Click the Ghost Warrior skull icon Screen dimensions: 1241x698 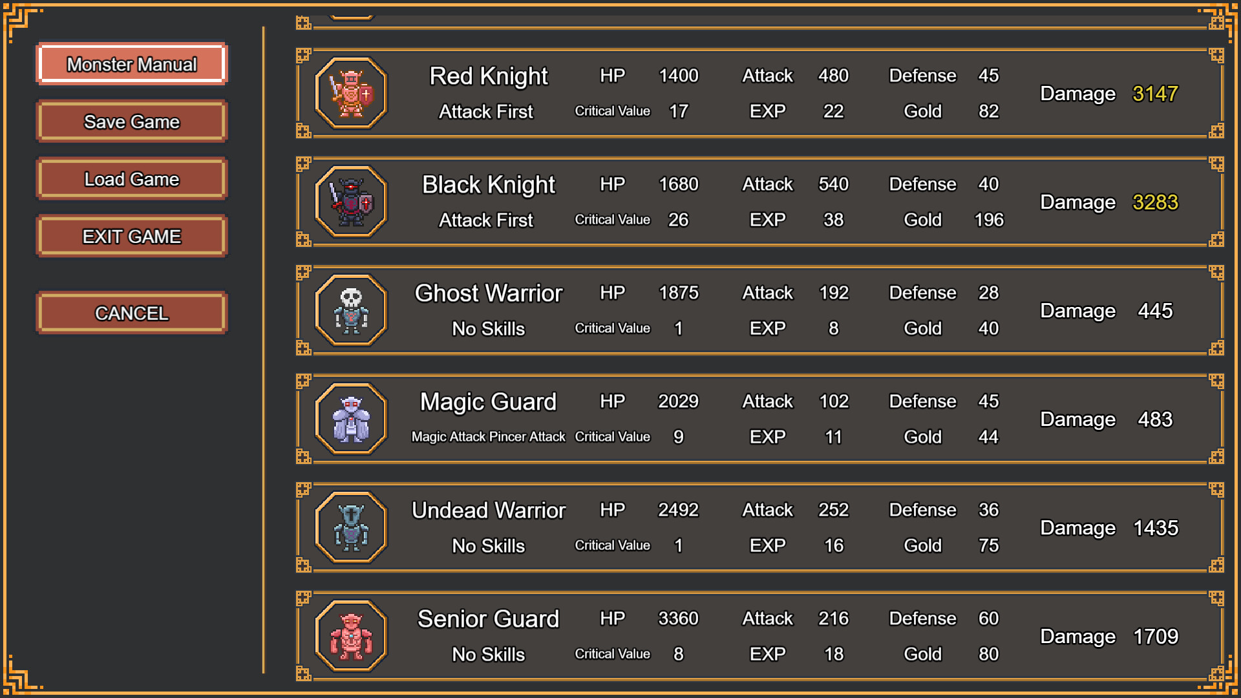350,310
